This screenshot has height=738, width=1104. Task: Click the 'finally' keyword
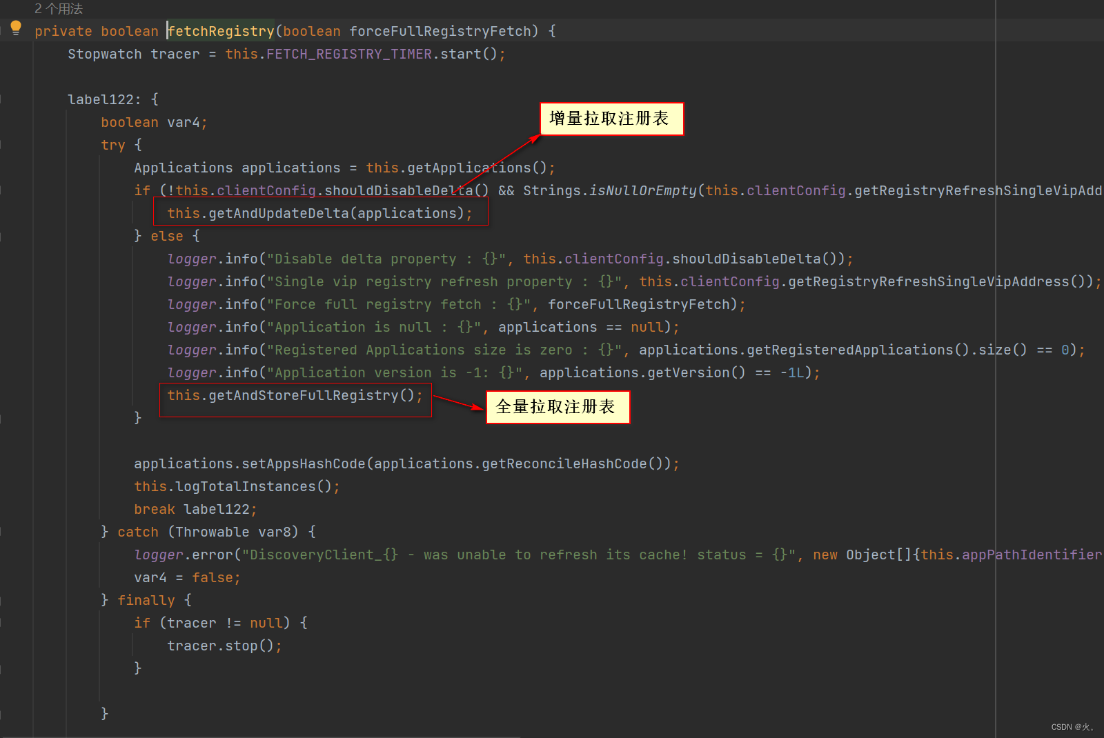pos(146,600)
